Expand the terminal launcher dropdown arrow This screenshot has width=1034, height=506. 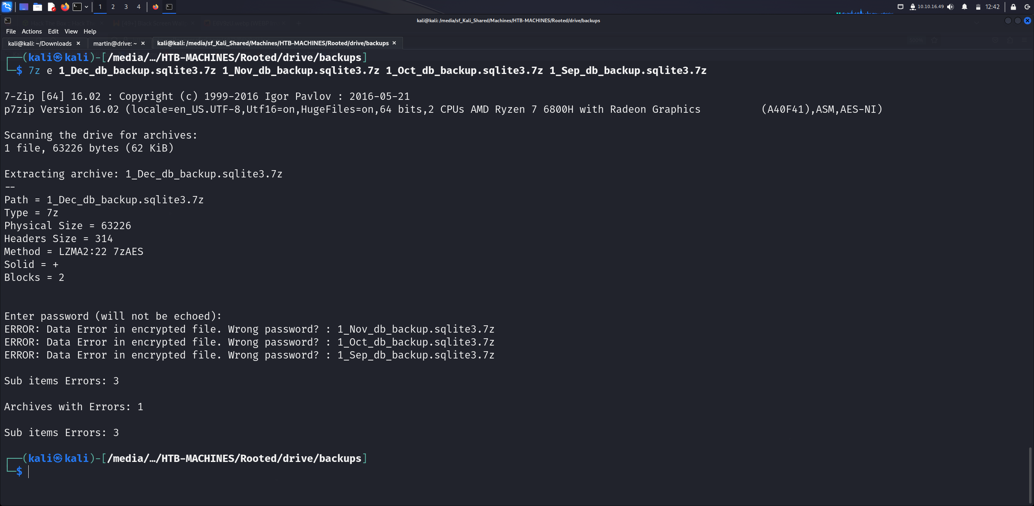[x=86, y=7]
